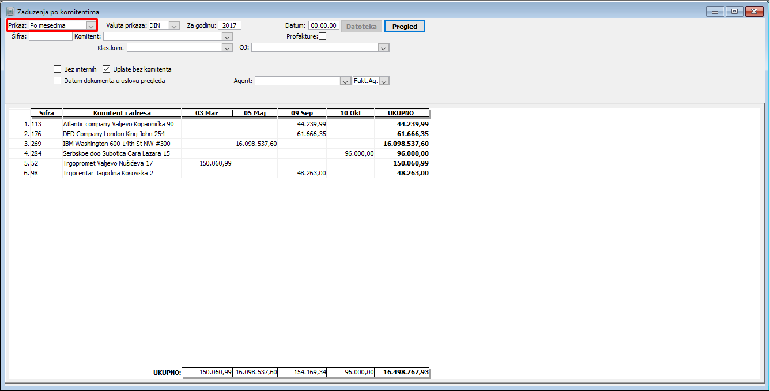Select the Serbskoe doo Subotica row
This screenshot has width=770, height=391.
[219, 153]
